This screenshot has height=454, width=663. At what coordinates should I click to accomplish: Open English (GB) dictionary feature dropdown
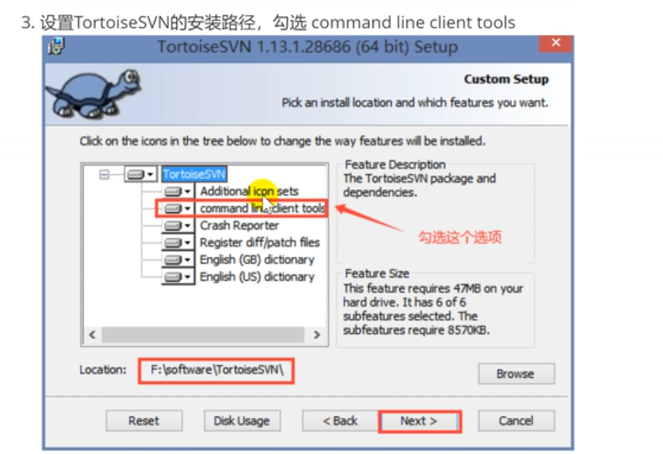(178, 259)
